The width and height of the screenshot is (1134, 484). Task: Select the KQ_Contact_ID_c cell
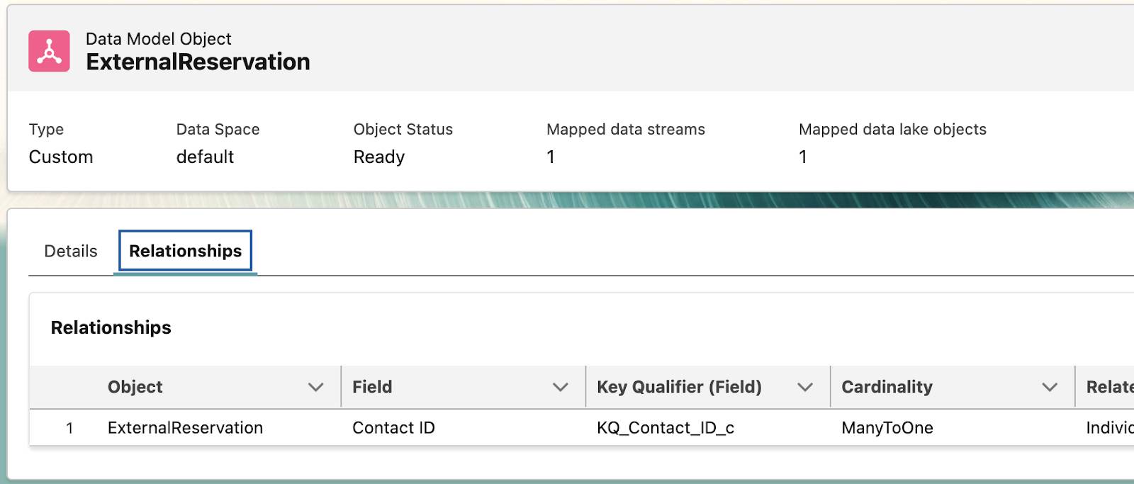(x=665, y=428)
